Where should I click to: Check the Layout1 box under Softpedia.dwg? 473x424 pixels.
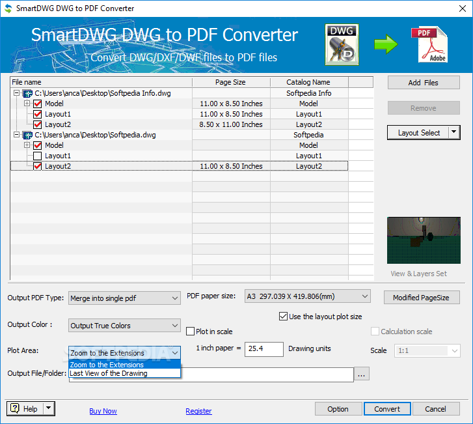pos(37,156)
